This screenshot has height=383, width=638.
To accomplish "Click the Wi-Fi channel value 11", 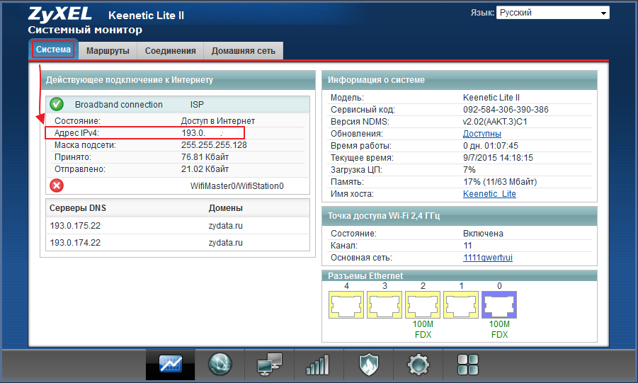I will coord(467,246).
